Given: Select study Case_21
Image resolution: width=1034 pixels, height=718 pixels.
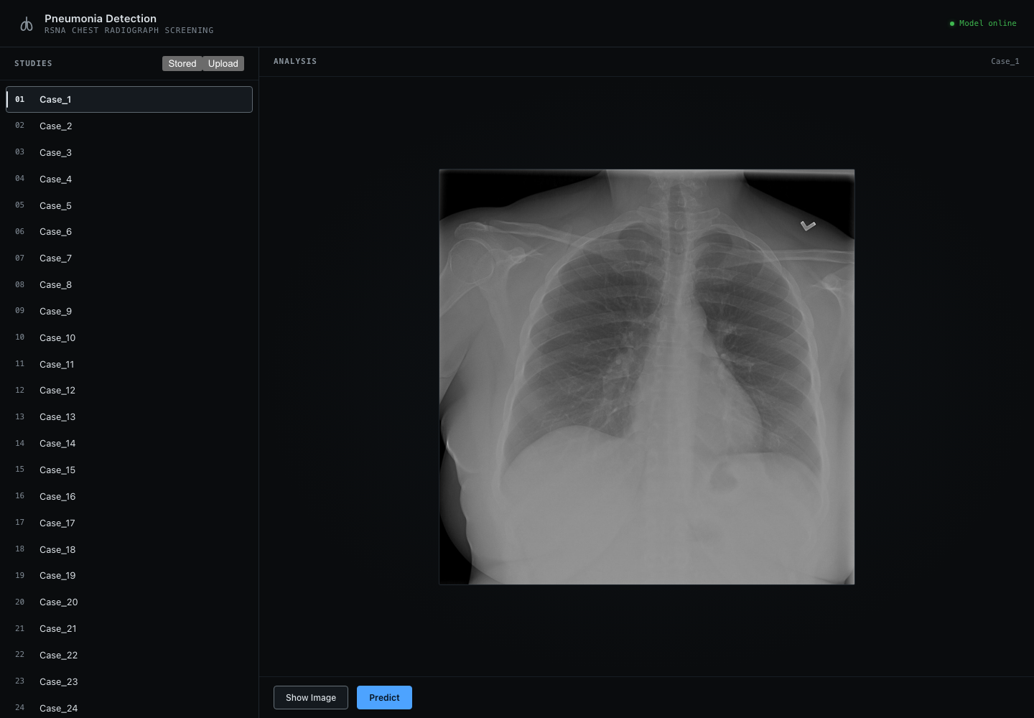Looking at the screenshot, I should click(x=129, y=629).
